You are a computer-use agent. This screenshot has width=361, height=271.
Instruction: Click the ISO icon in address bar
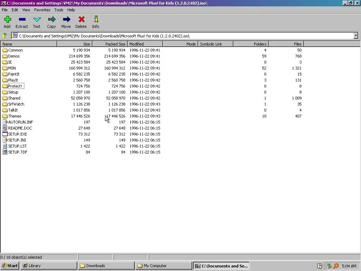(15, 35)
